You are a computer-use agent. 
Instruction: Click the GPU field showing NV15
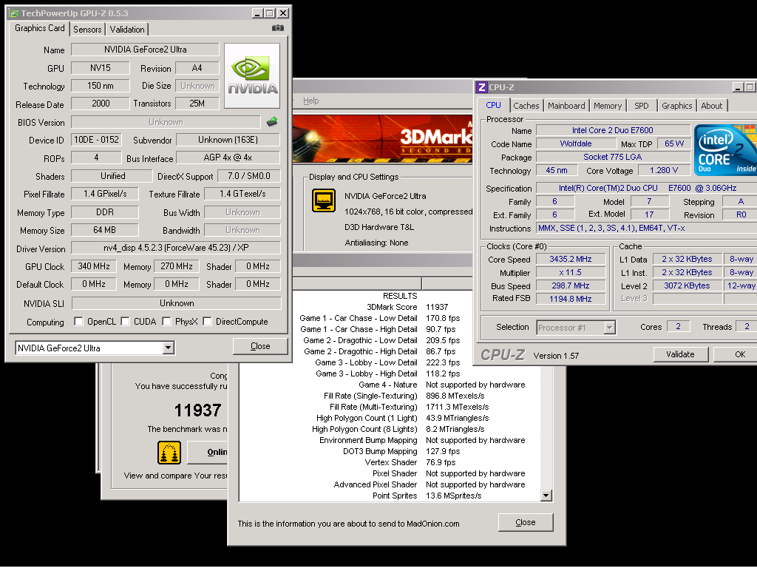pyautogui.click(x=101, y=68)
